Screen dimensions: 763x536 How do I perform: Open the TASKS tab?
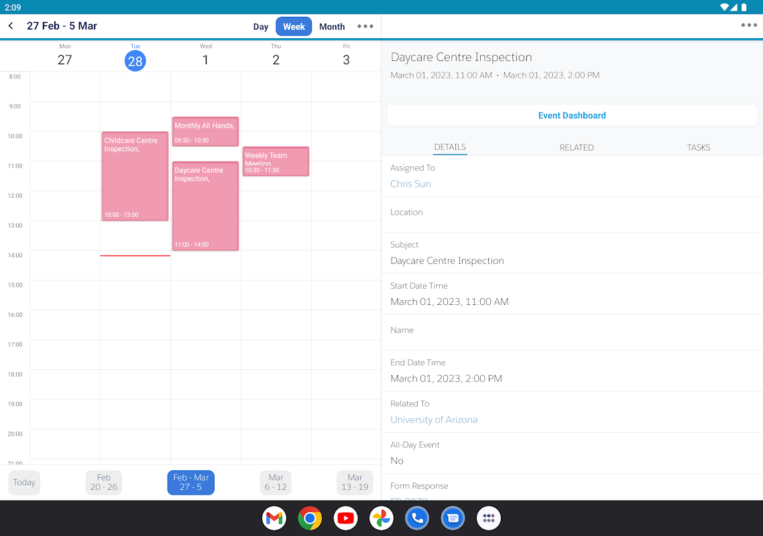coord(699,147)
